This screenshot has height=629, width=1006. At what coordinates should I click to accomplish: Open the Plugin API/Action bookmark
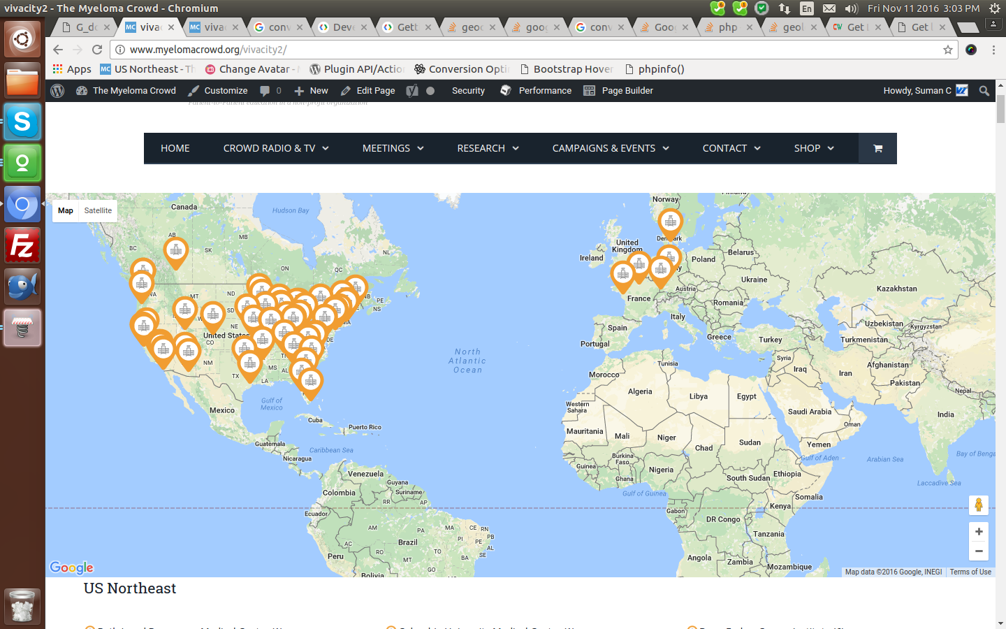(x=357, y=69)
